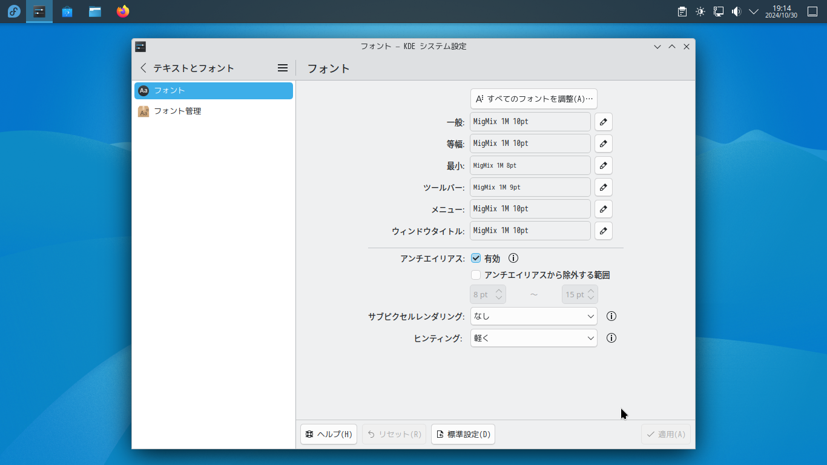Click the リセット(R) button
The image size is (827, 465).
[x=394, y=434]
